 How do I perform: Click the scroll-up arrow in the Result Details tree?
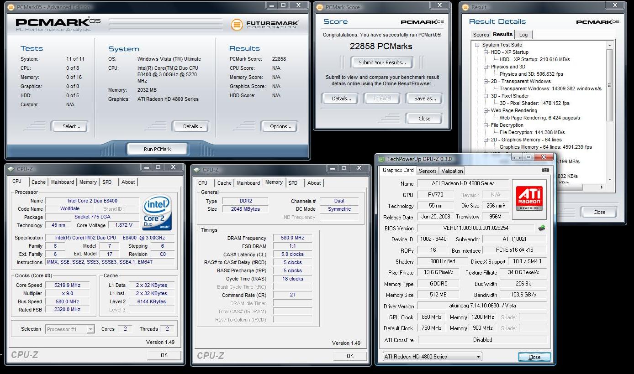[609, 45]
